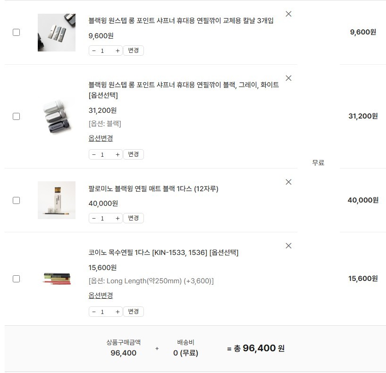
Task: Delete the Koh-I-Noor carpenter pencil item
Action: [289, 246]
